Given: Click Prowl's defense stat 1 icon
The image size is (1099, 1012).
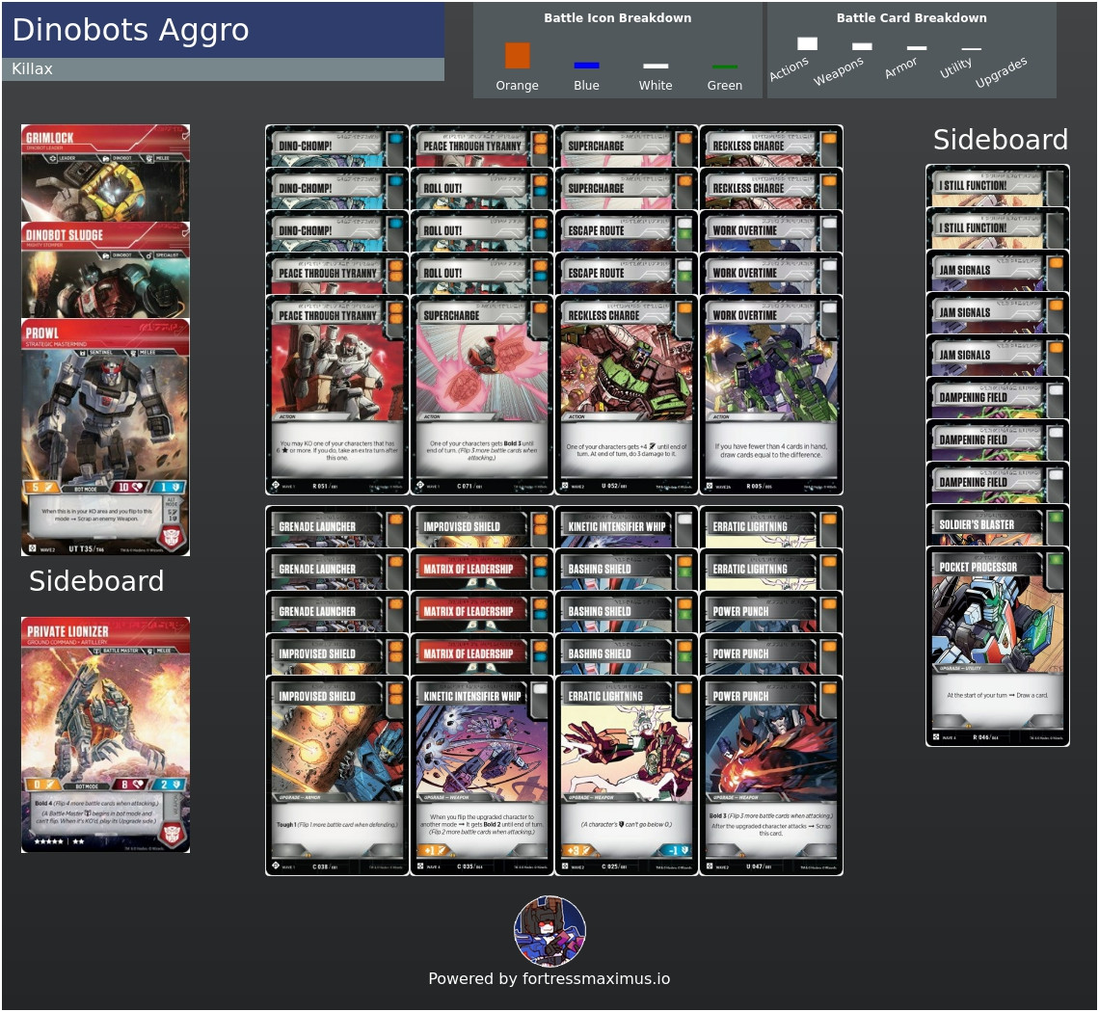Looking at the screenshot, I should tap(169, 487).
